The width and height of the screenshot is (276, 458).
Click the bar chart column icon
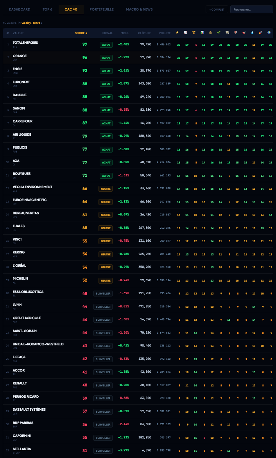(x=202, y=32)
